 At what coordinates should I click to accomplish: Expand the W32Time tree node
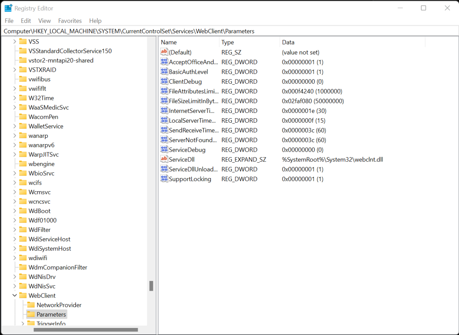click(x=15, y=98)
